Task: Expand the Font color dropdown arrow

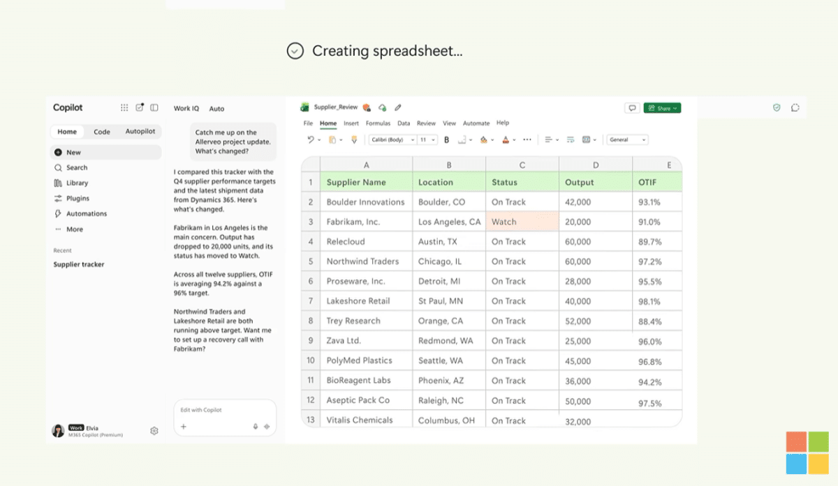Action: 514,140
